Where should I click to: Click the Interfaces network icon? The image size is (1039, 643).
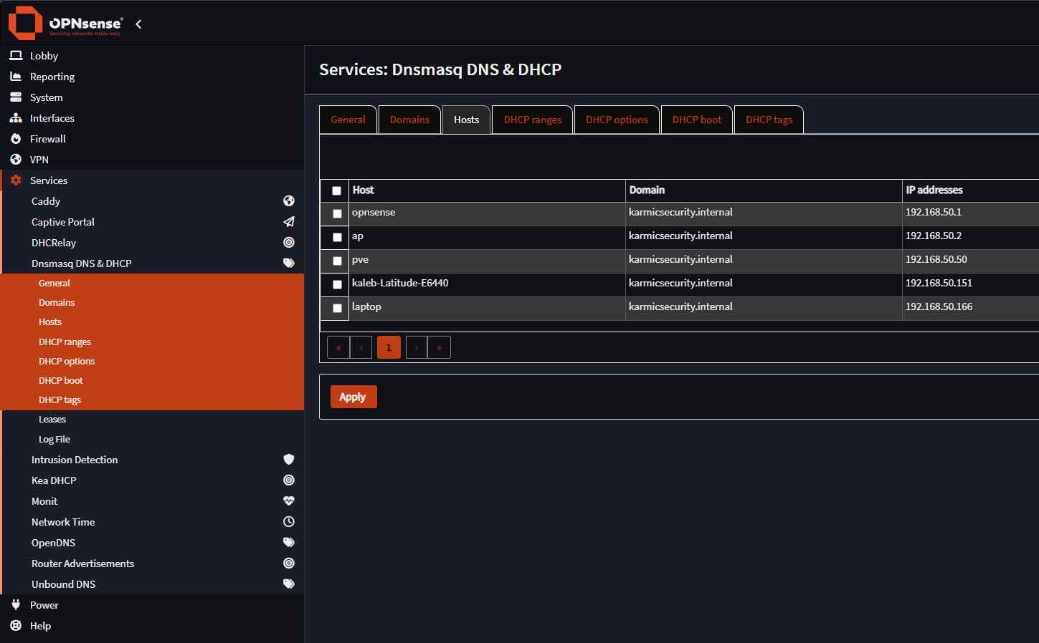click(16, 117)
